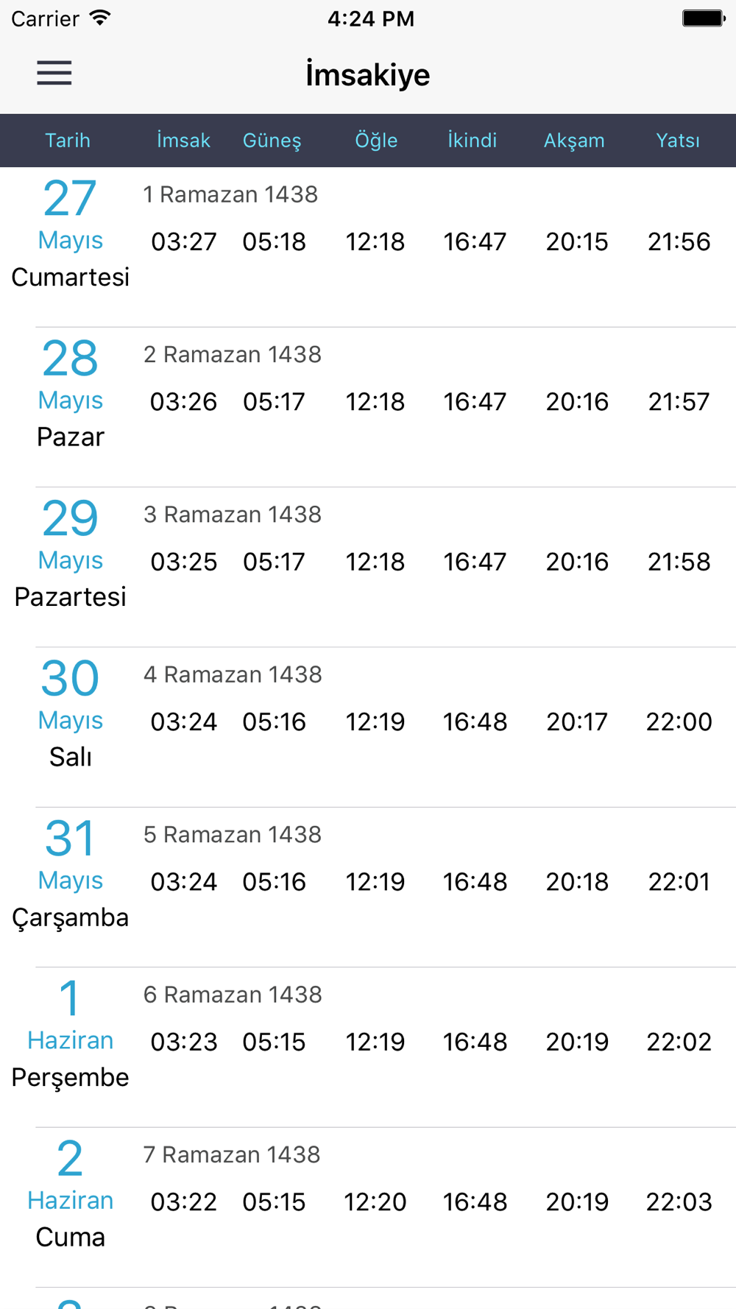Select the Tarih column header

point(68,140)
